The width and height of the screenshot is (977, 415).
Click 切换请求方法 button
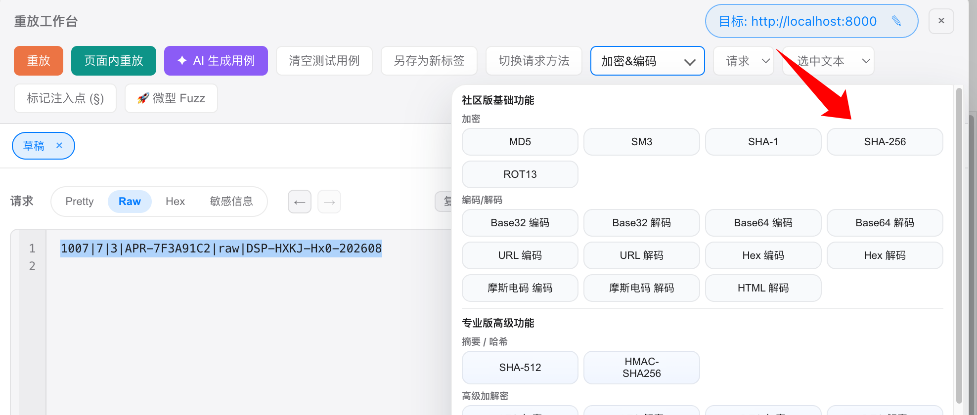[x=534, y=61]
